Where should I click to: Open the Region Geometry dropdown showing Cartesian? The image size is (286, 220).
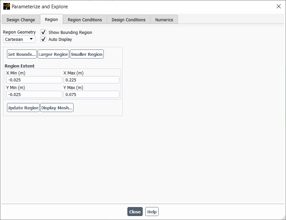(x=19, y=39)
